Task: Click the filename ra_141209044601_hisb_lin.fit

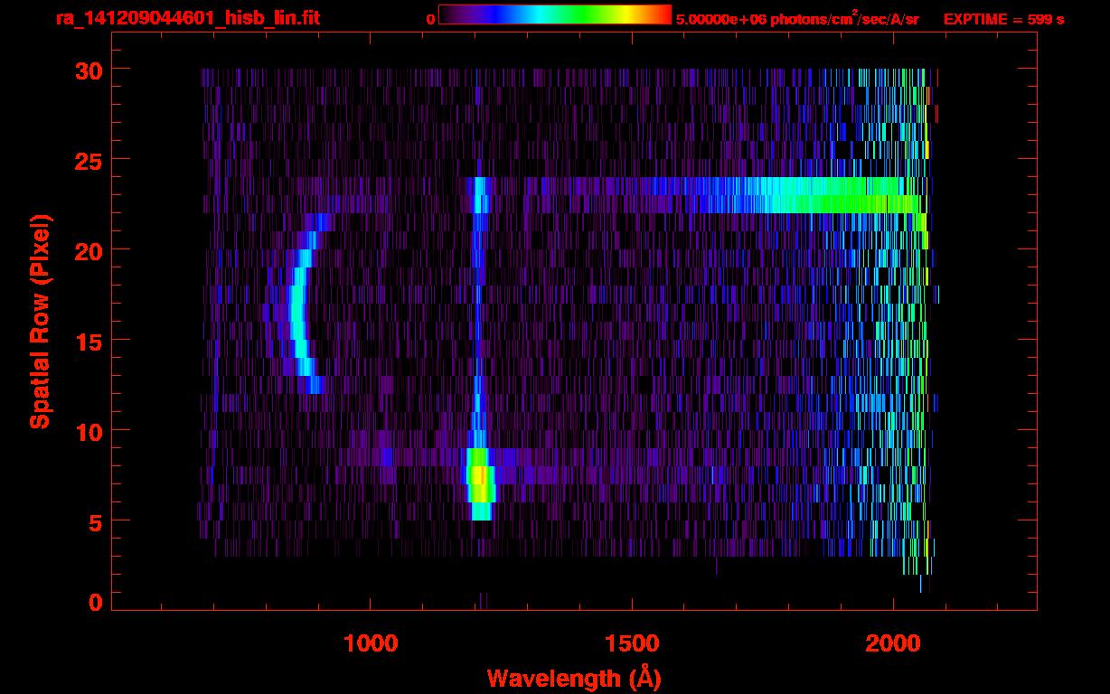Action: [187, 17]
